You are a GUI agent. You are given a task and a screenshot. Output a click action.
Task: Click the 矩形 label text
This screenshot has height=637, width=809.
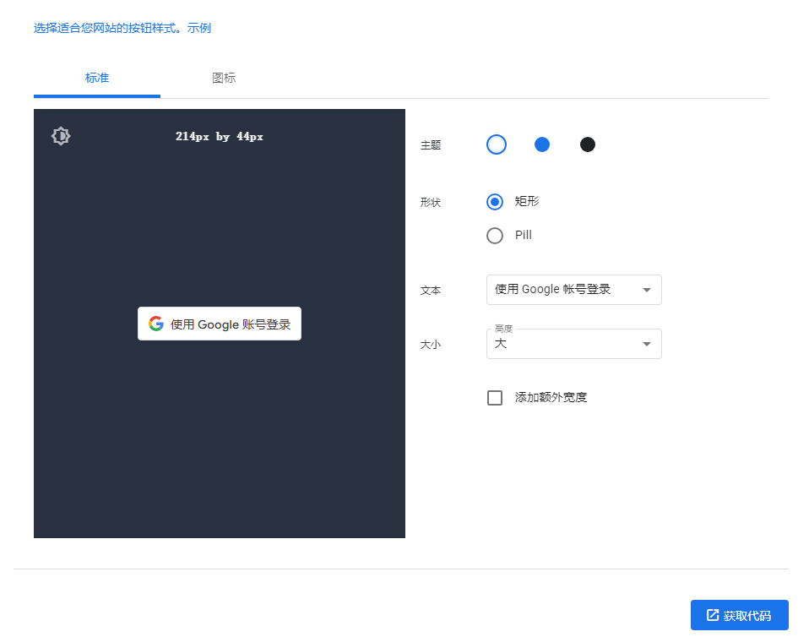(x=527, y=201)
